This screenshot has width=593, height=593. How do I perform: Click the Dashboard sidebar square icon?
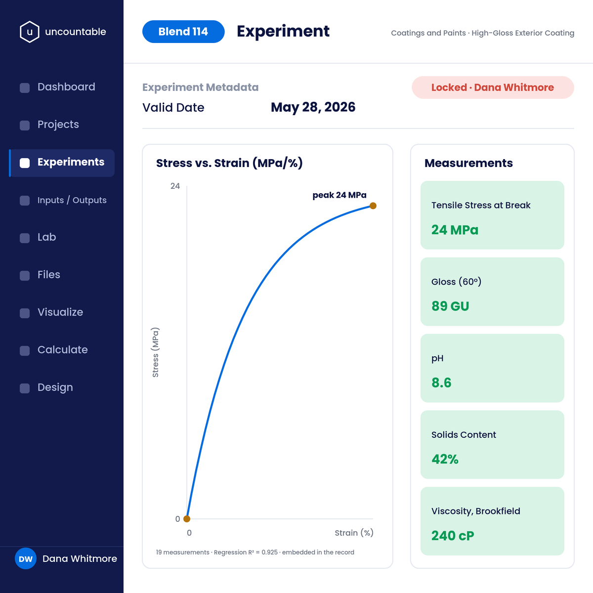pos(25,88)
